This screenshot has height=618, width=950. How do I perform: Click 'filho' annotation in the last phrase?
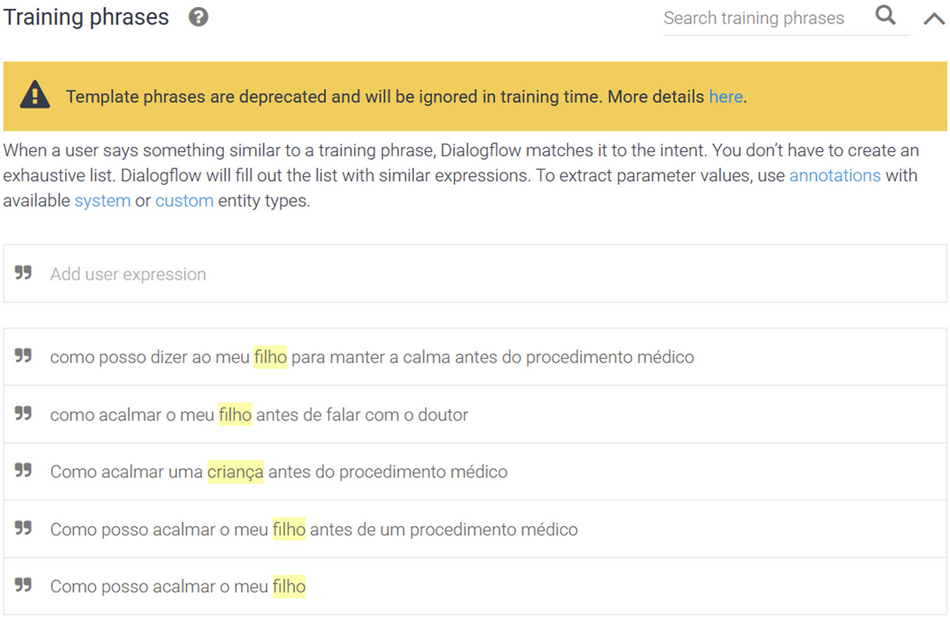[289, 586]
